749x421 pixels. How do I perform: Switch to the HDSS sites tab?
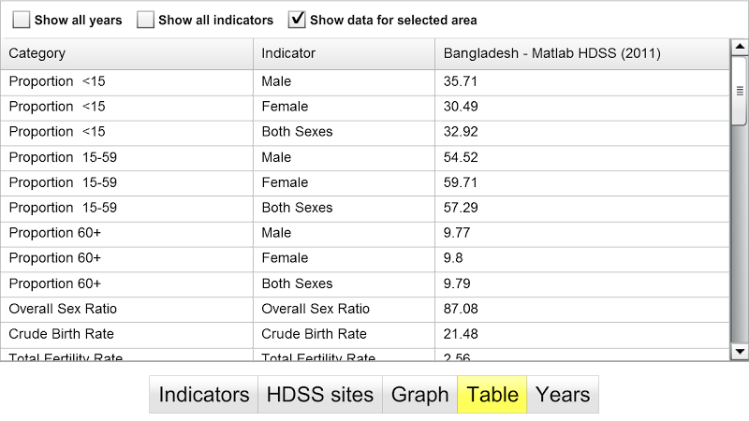pyautogui.click(x=320, y=395)
